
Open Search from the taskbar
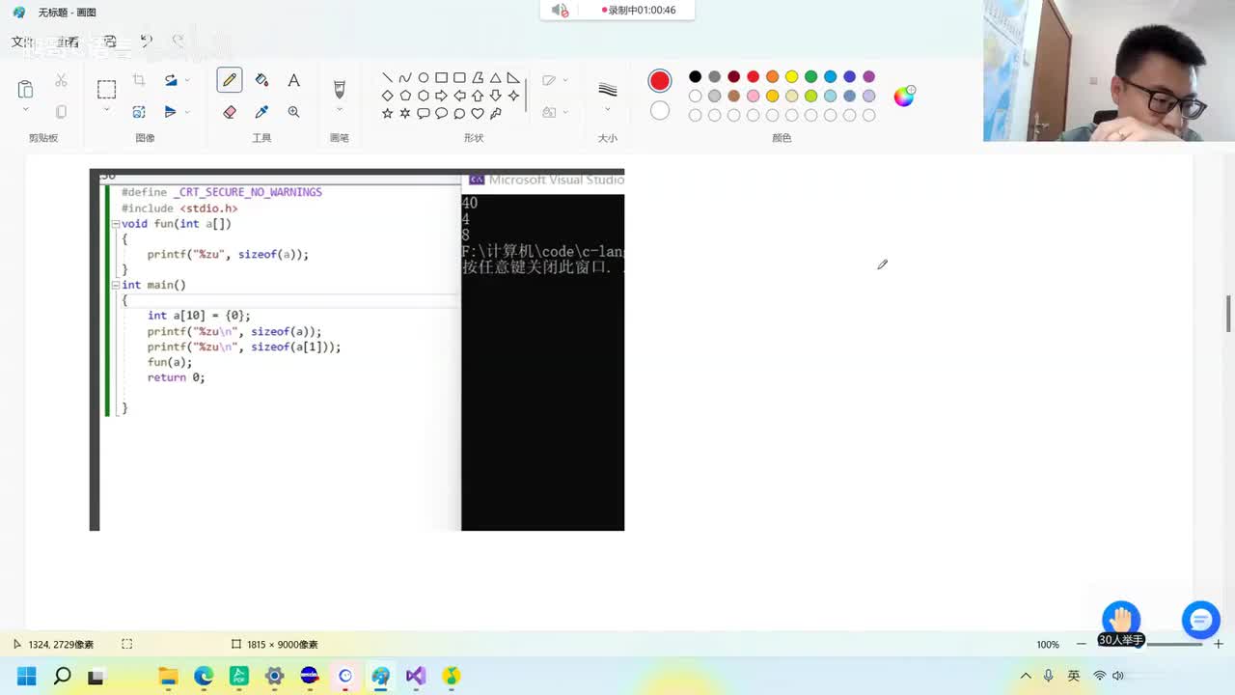click(x=62, y=676)
